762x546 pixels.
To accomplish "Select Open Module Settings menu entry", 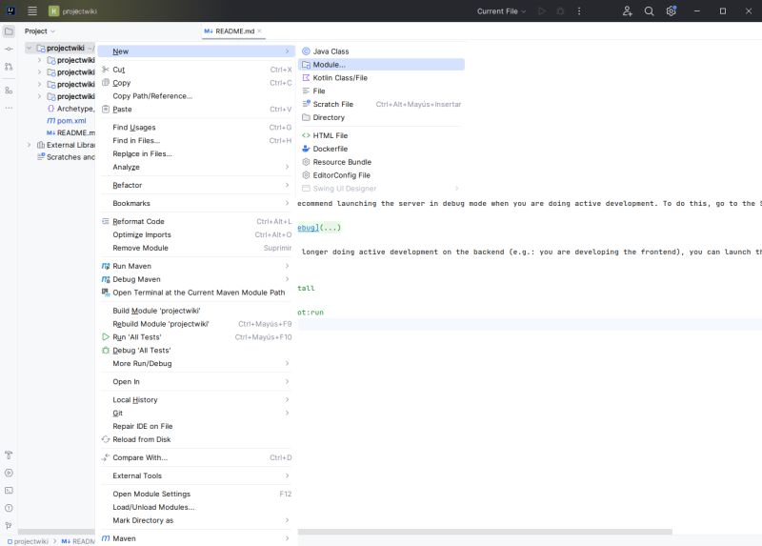I will coord(196,494).
